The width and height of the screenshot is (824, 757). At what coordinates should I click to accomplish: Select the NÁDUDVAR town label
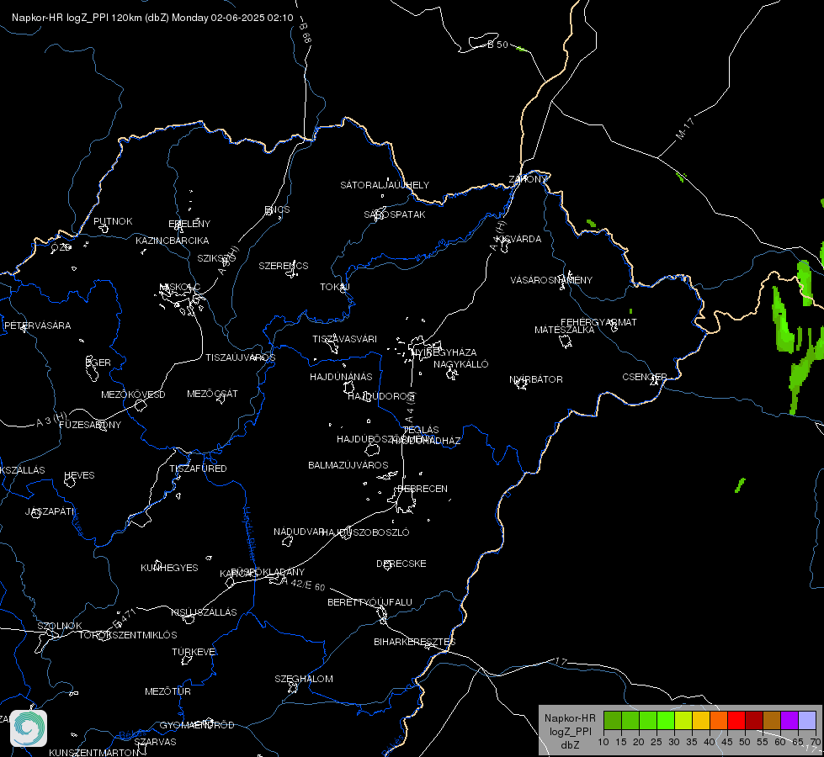click(x=299, y=532)
